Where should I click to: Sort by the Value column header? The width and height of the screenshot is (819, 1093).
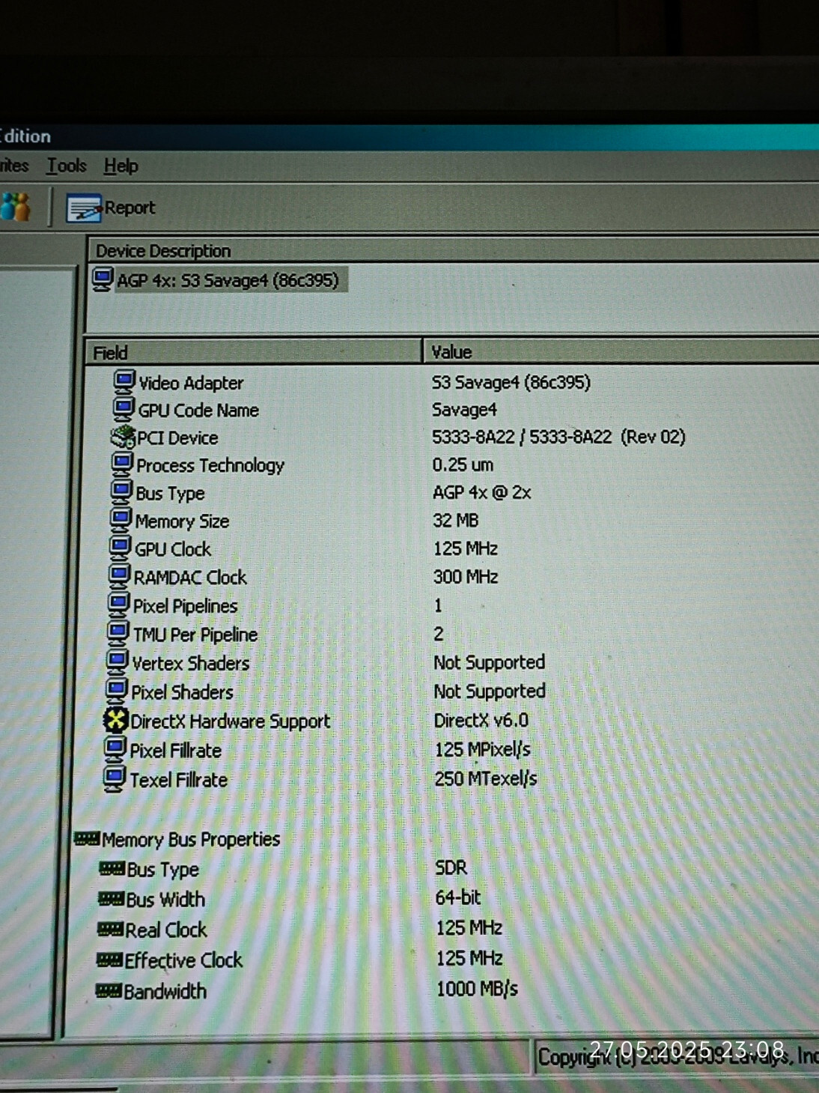[x=621, y=352]
